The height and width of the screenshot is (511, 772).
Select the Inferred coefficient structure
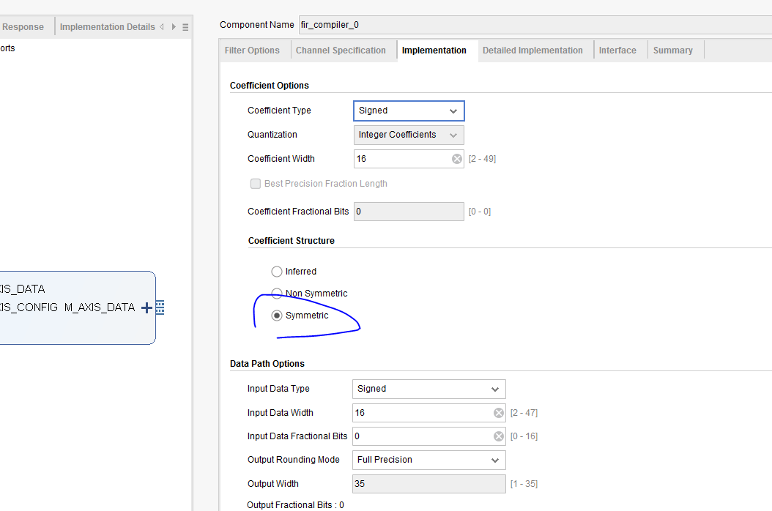(x=277, y=272)
